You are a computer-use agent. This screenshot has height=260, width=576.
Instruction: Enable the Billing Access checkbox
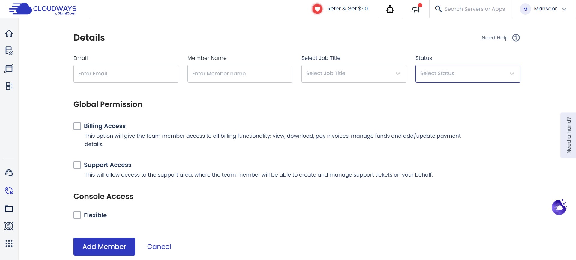[77, 126]
